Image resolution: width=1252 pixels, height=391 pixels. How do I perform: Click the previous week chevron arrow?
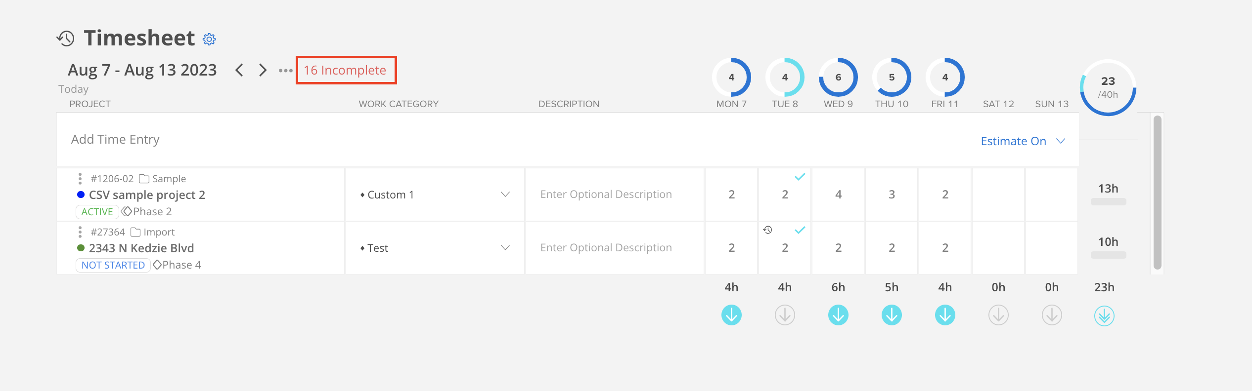click(239, 70)
